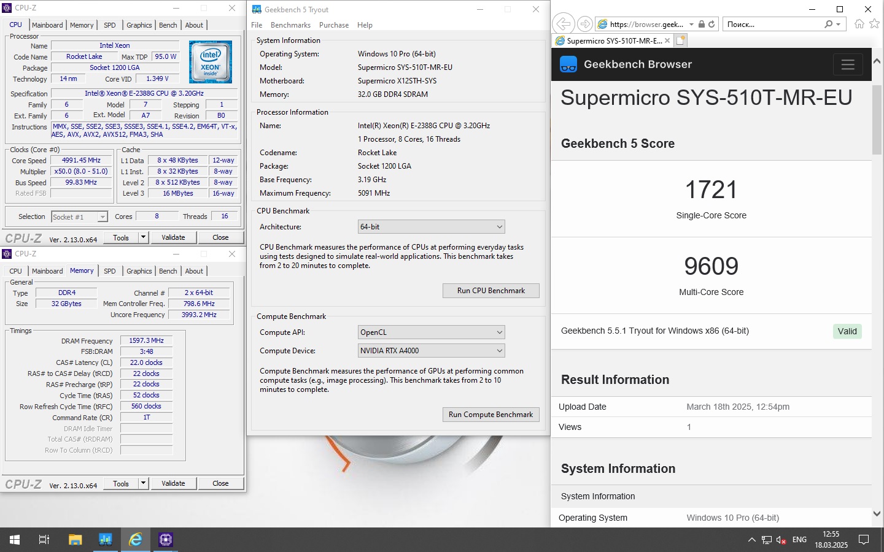This screenshot has width=884, height=552.
Task: Click the 9609 multi-core score
Action: tap(711, 266)
